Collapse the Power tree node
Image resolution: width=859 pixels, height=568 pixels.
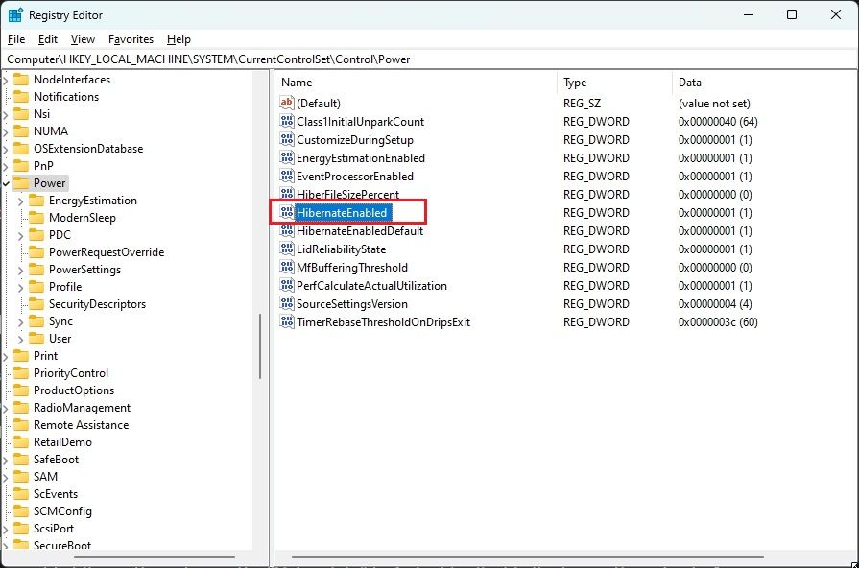click(8, 182)
